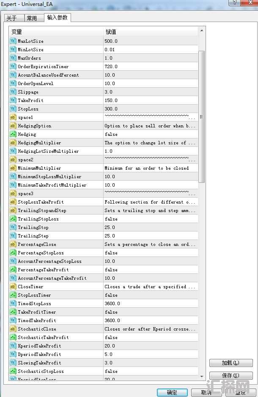Click the icon next to the TakeProfit variable
This screenshot has height=397, width=258.
click(13, 100)
